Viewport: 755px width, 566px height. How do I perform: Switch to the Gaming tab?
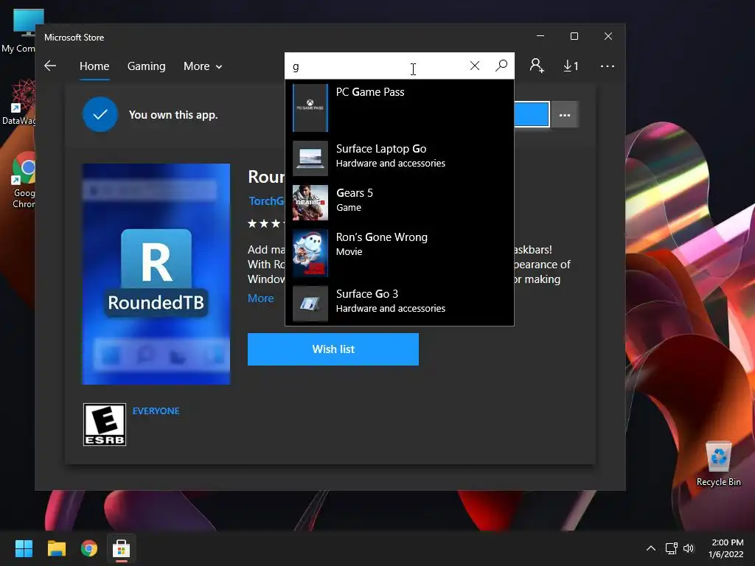147,66
